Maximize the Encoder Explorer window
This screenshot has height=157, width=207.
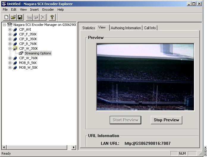coord(194,4)
